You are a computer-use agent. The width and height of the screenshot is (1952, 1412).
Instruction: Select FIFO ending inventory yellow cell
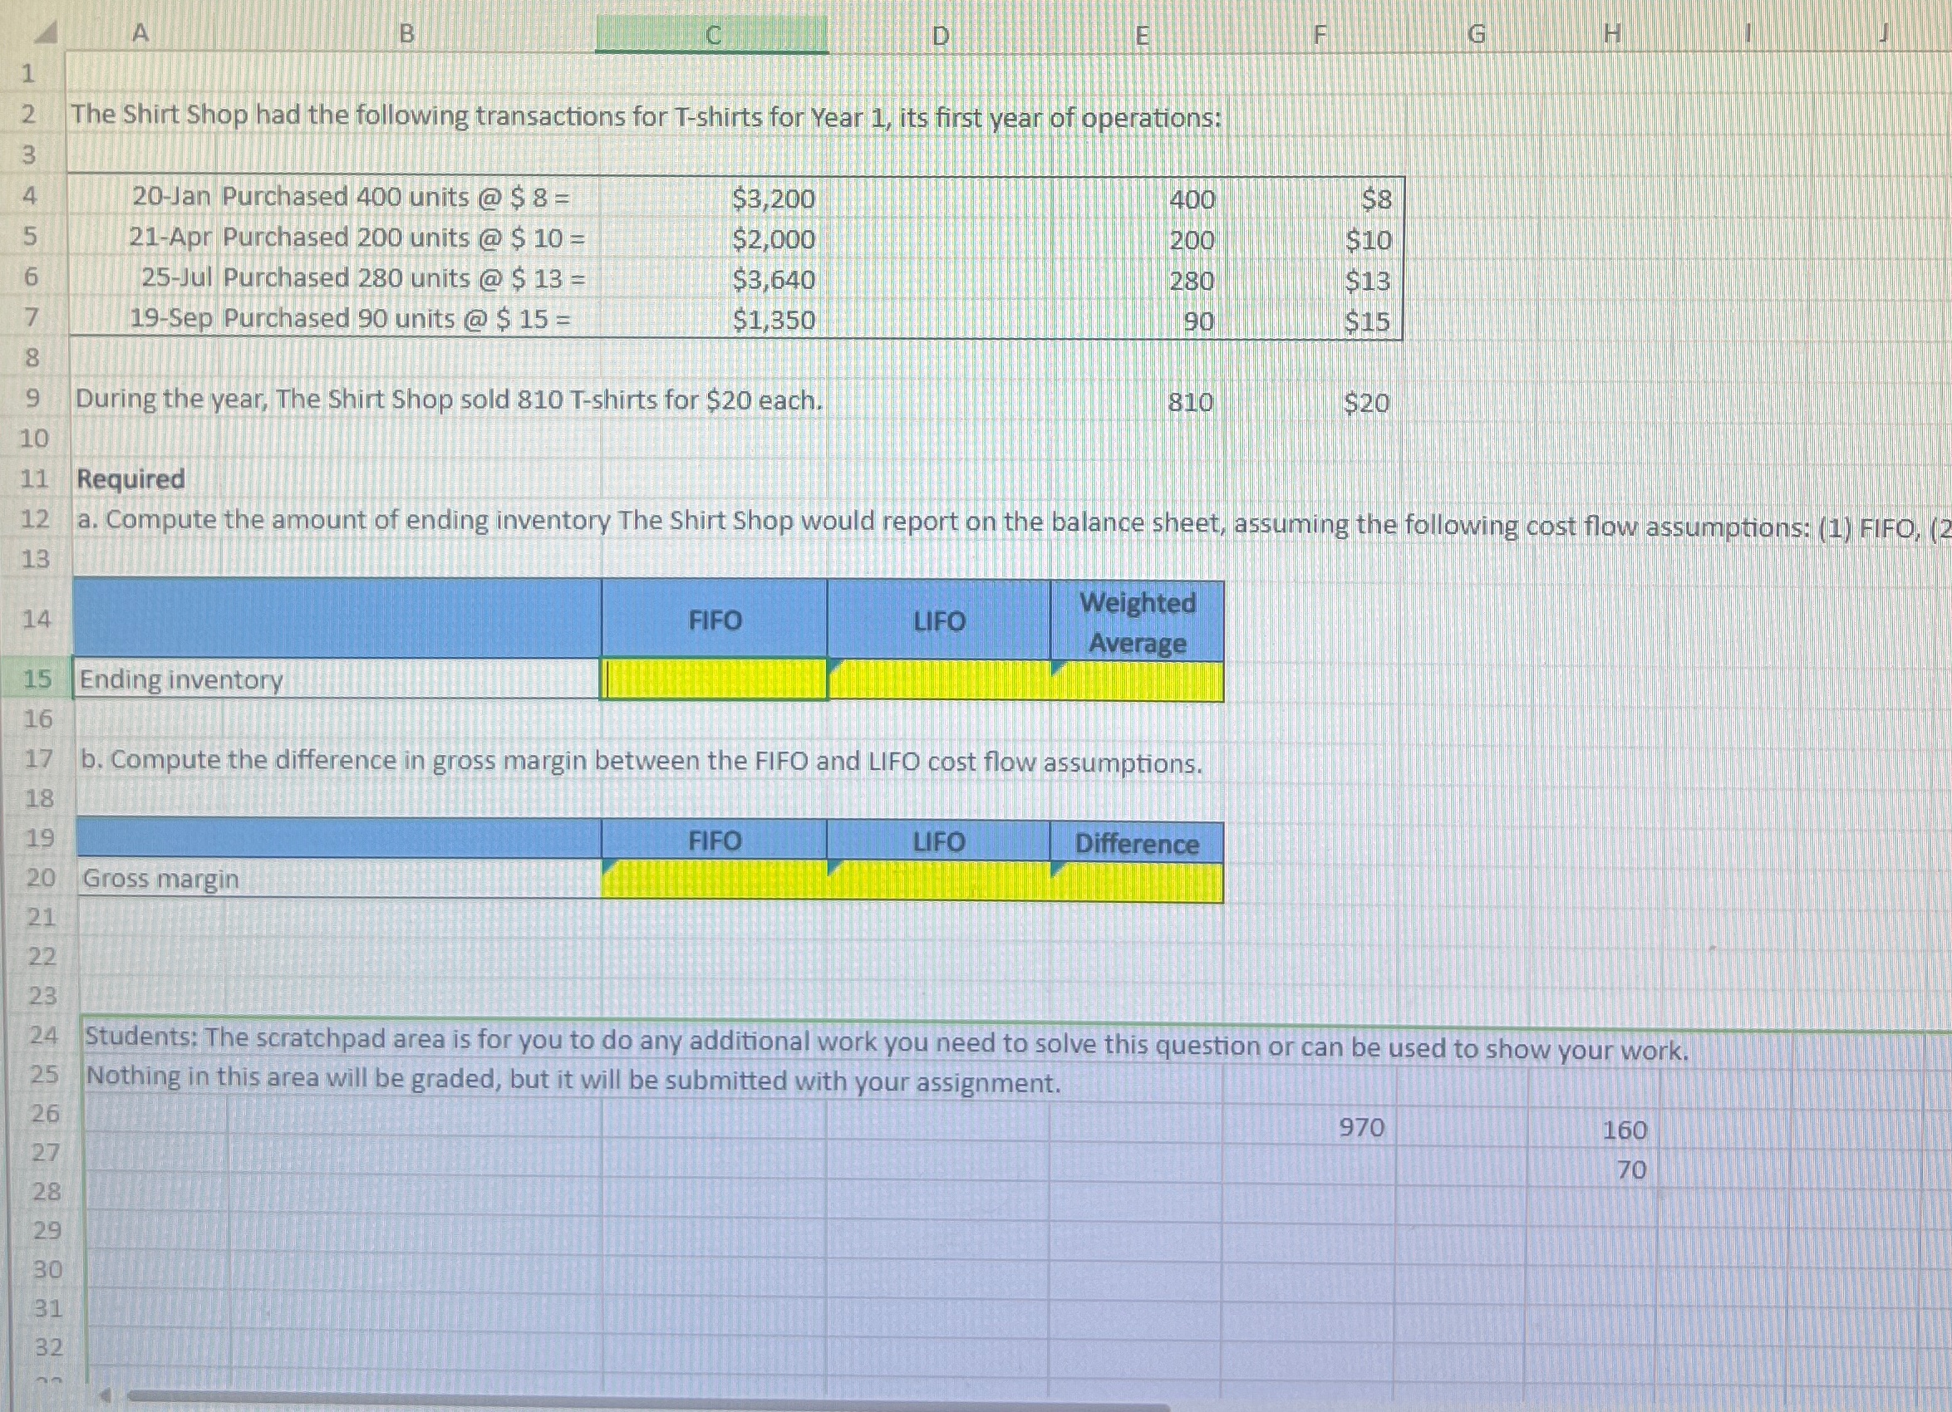[714, 679]
